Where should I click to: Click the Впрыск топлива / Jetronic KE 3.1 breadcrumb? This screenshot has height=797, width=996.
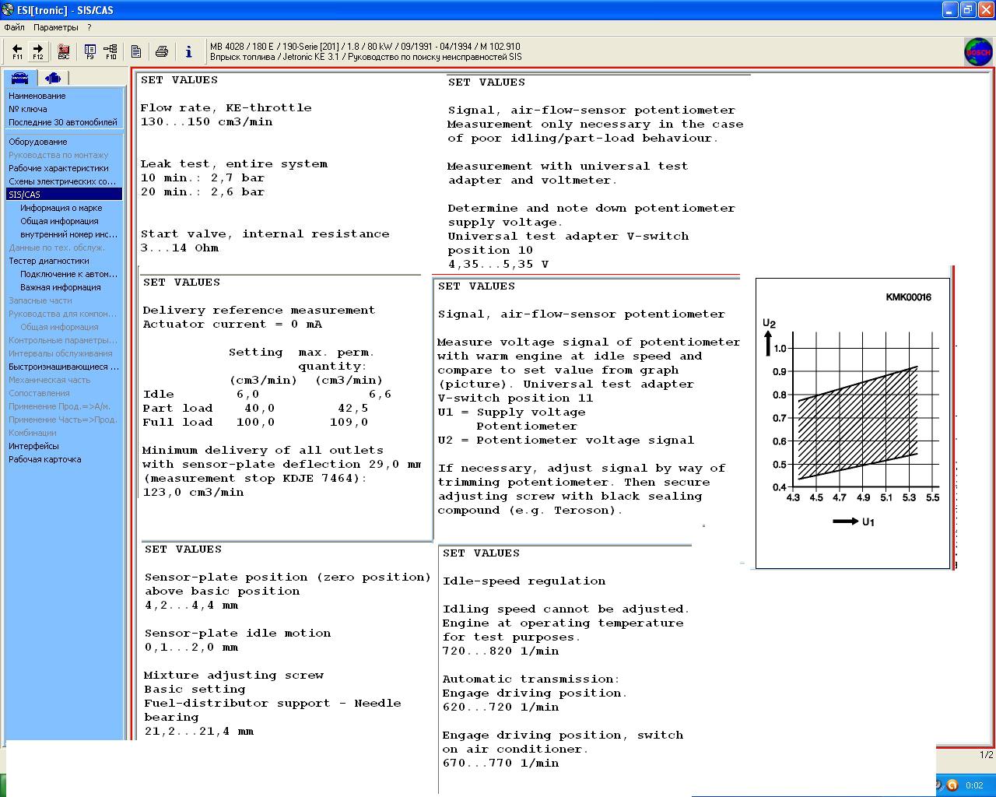tap(366, 57)
